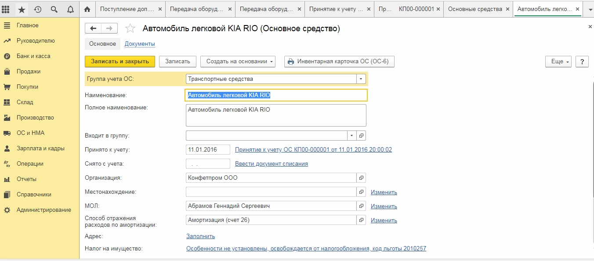This screenshot has width=594, height=261.
Task: Click the Search magnifier icon
Action: pos(54,9)
